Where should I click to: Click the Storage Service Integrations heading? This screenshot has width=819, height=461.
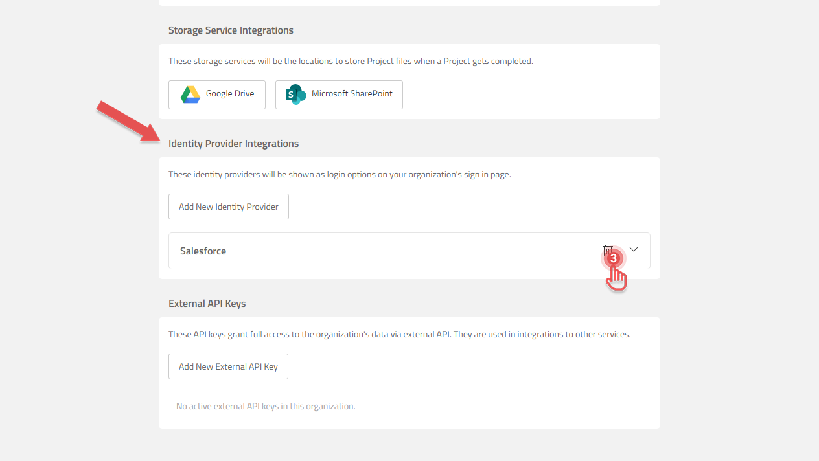231,30
